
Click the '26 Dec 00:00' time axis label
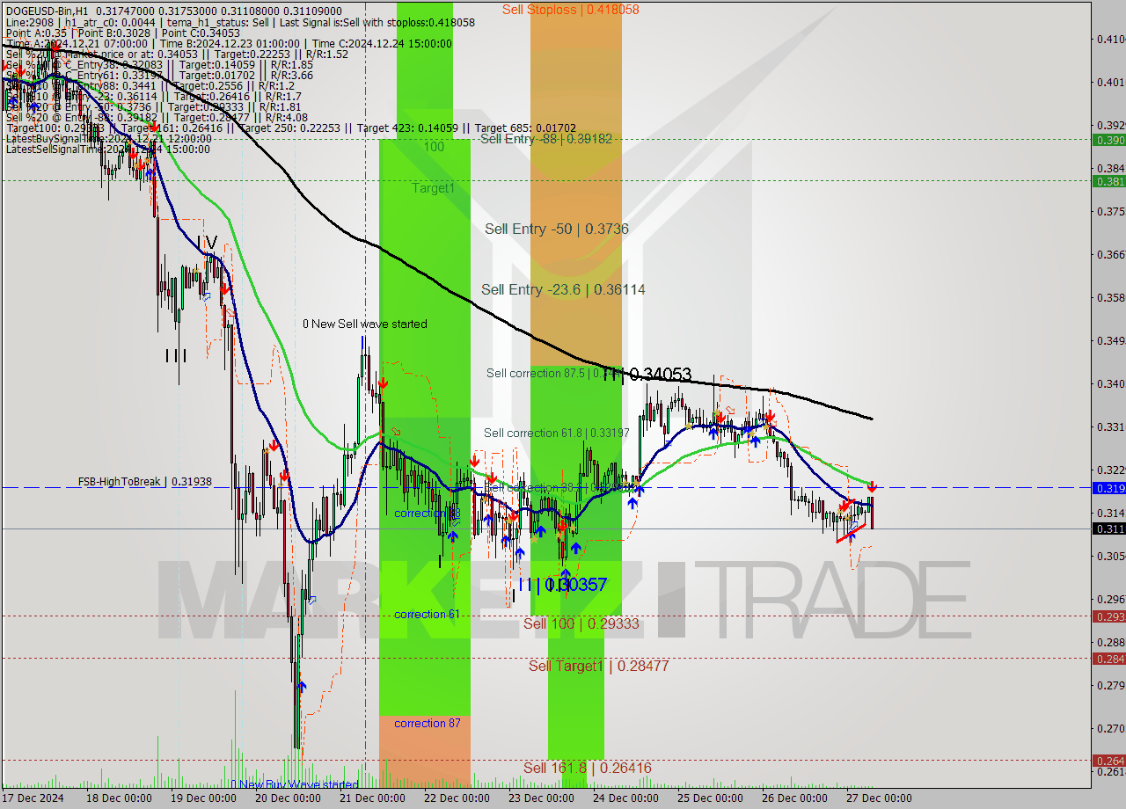point(793,798)
